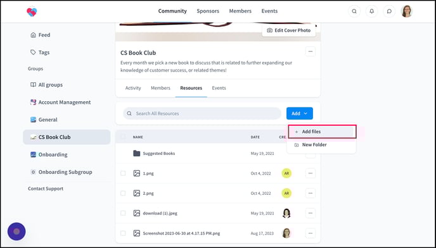Image resolution: width=436 pixels, height=248 pixels.
Task: Open more options for 2.png
Action: tap(311, 194)
